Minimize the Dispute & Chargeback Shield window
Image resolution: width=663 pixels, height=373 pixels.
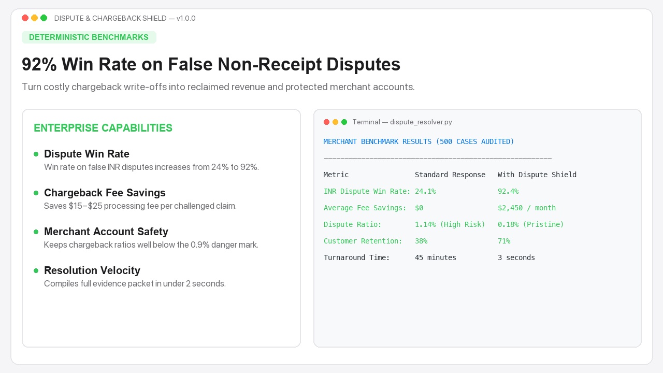pos(34,18)
